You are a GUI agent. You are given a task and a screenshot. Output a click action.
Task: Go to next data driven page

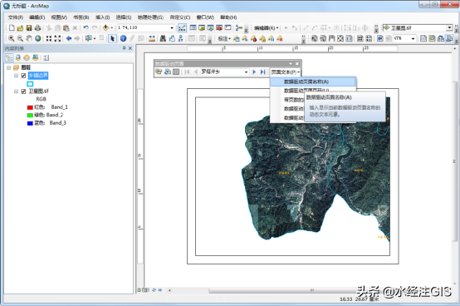pos(254,72)
